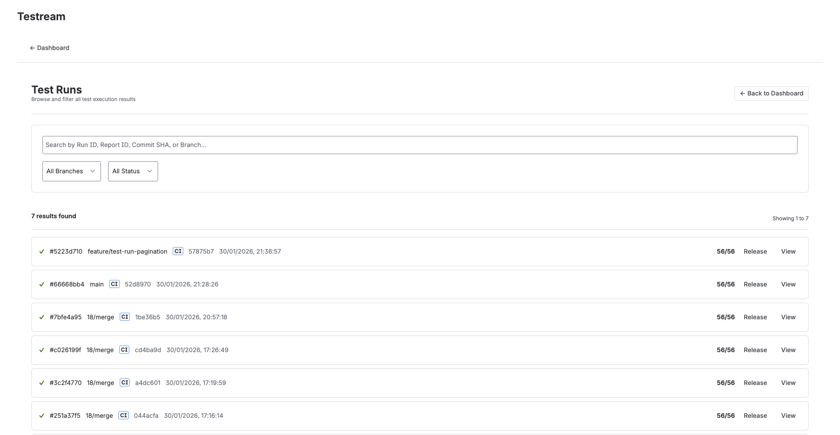Click the main branch name
Image resolution: width=840 pixels, height=435 pixels.
click(96, 284)
